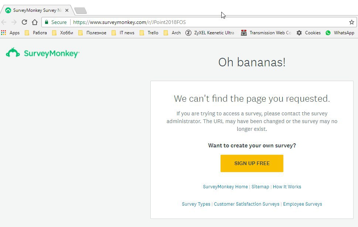Click the browser Forward arrow
Viewport: 358px width, 227px height.
14,22
